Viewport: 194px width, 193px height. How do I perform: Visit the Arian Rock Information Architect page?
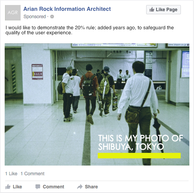coord(67,9)
